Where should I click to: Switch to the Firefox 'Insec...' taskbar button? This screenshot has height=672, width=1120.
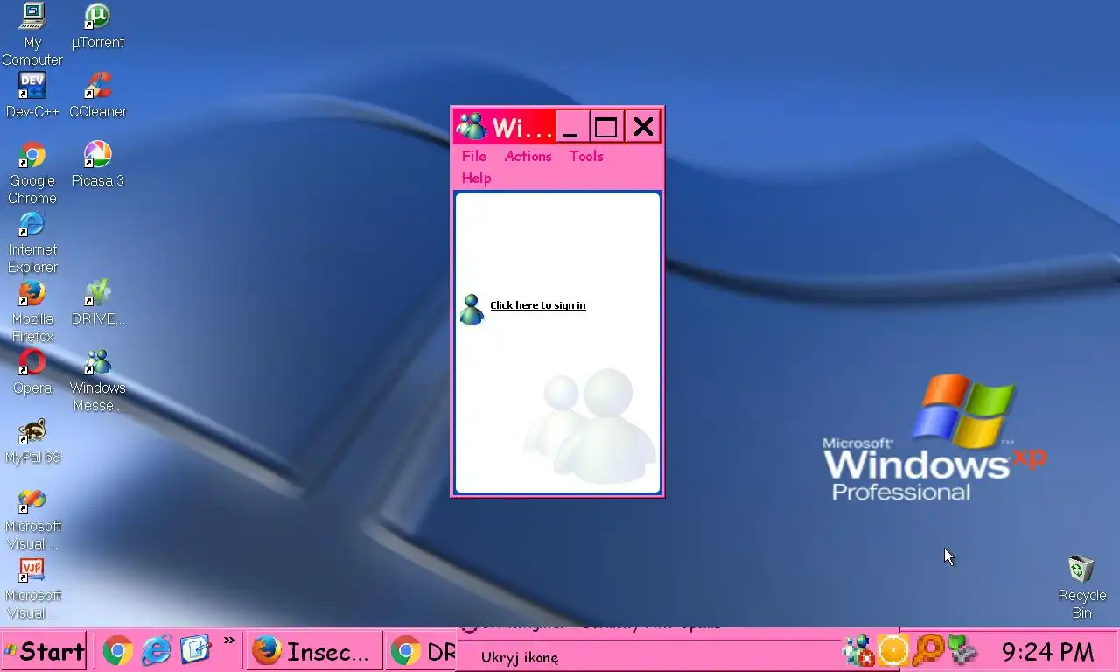click(x=313, y=651)
